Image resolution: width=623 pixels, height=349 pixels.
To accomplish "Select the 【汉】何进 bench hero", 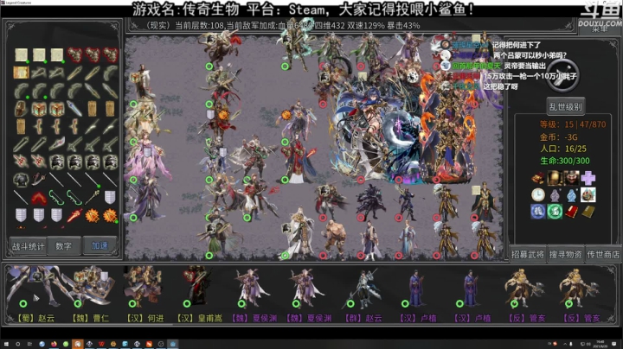I will point(145,295).
